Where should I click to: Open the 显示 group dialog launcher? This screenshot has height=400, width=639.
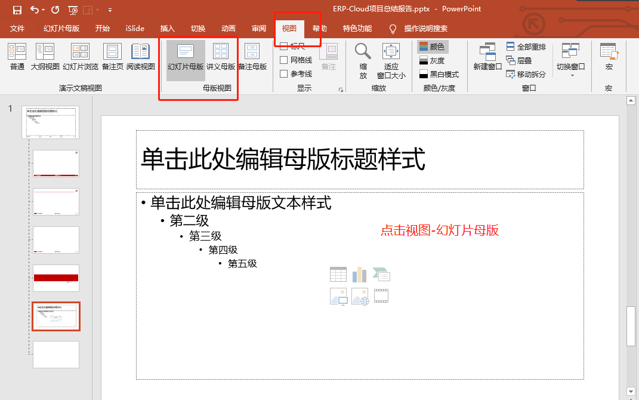point(341,90)
